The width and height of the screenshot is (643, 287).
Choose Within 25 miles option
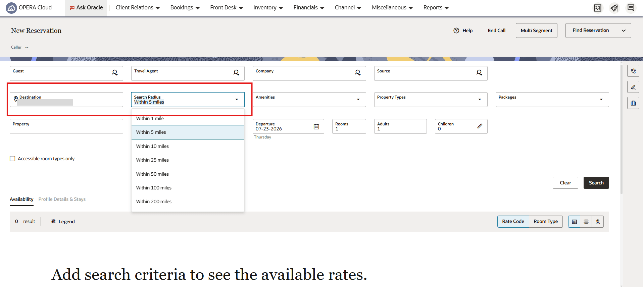(x=188, y=160)
